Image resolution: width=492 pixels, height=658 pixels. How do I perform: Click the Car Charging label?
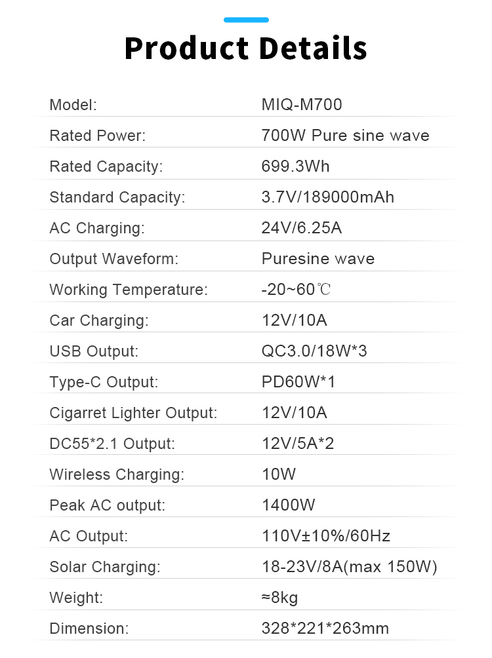(x=99, y=320)
